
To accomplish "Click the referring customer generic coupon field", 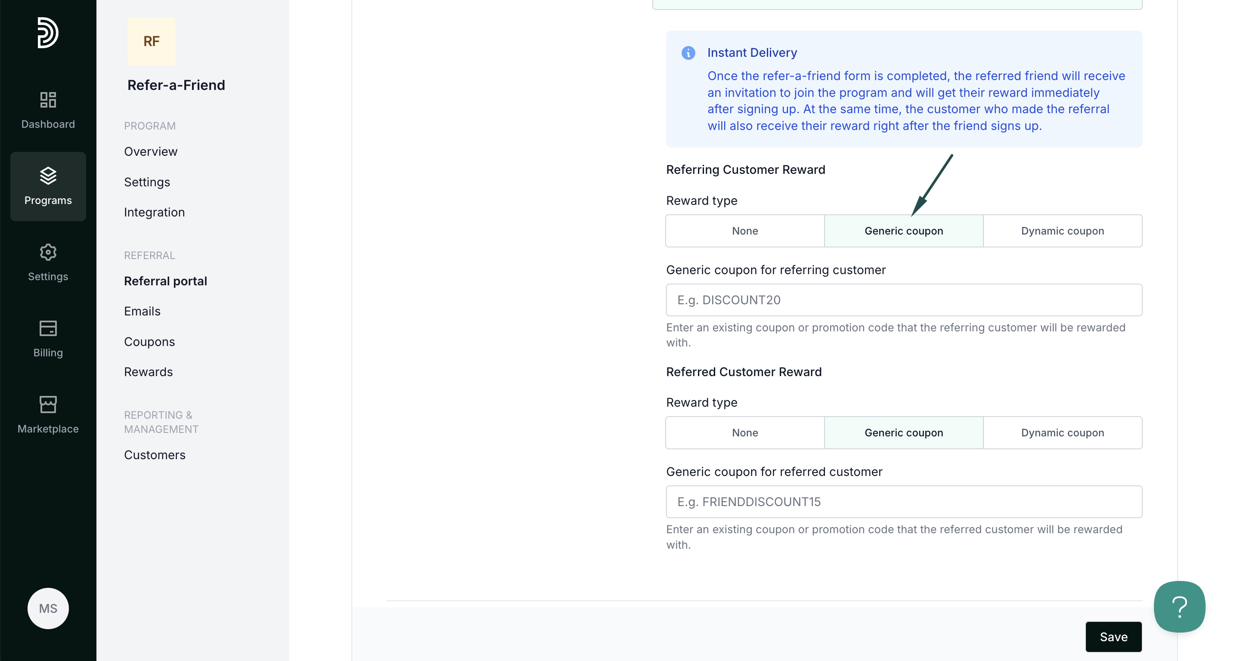I will click(903, 300).
